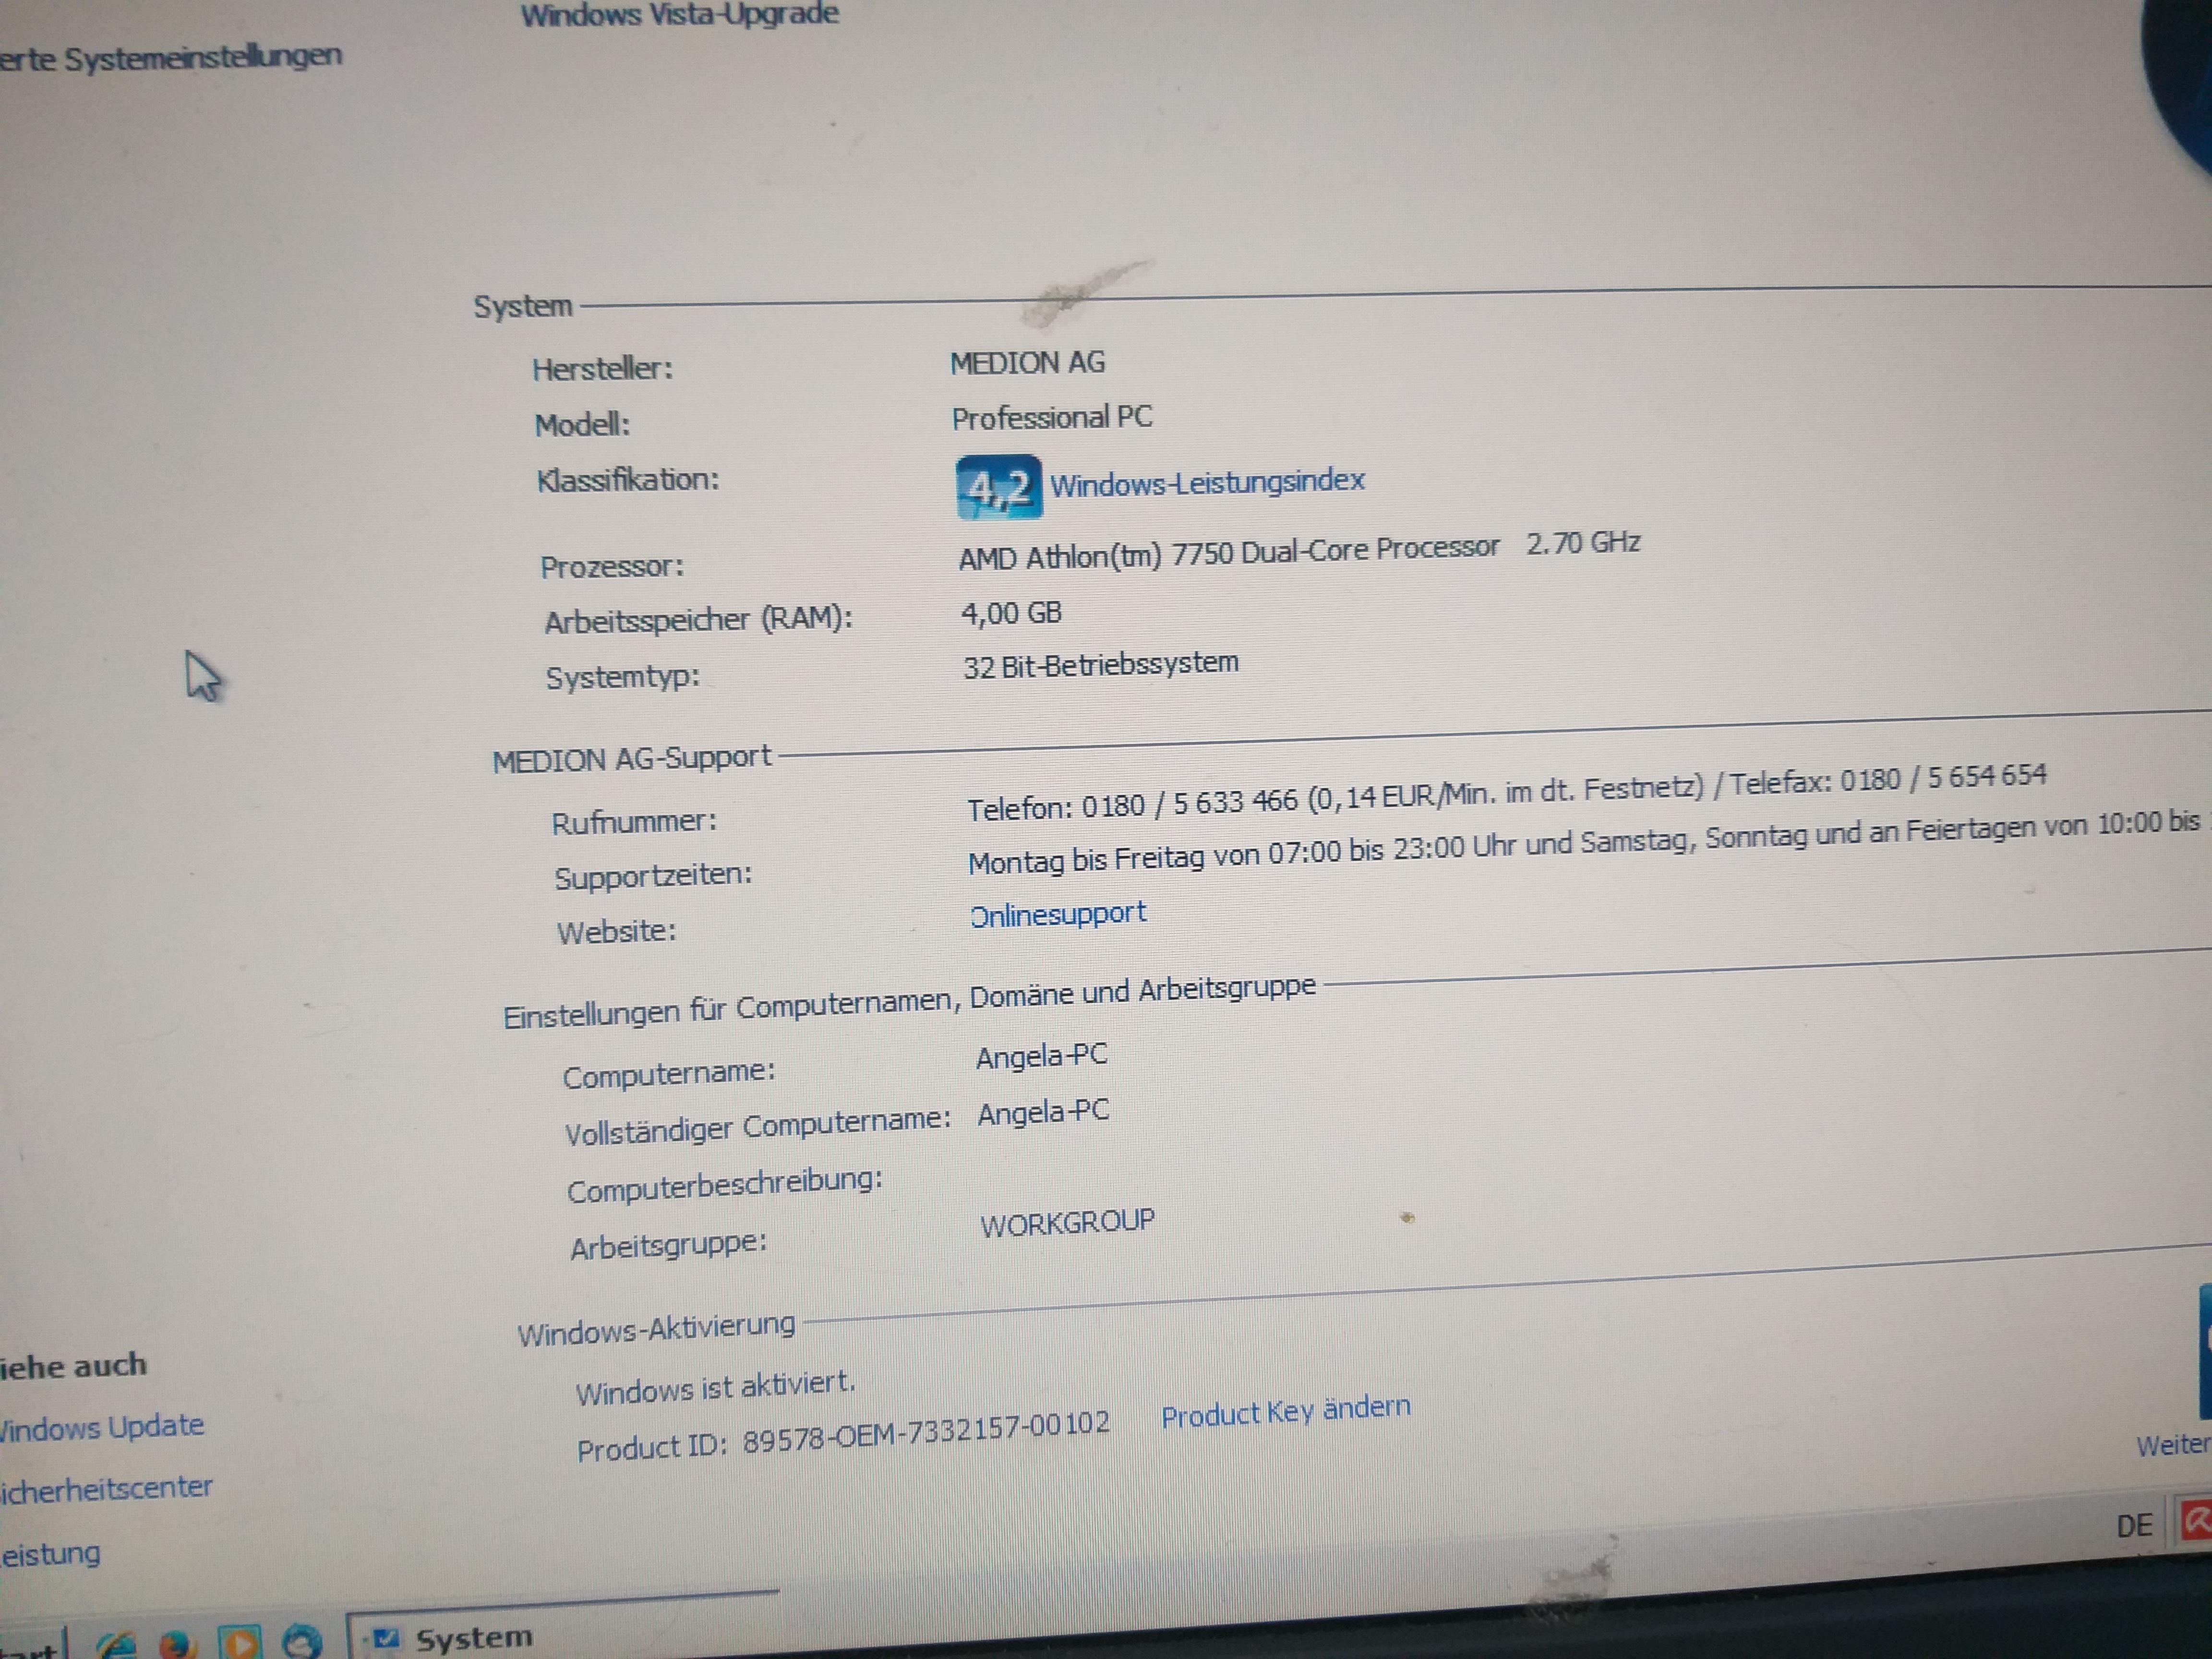Open the Windows-Leistungsindex link
2212x1659 pixels.
point(1207,482)
